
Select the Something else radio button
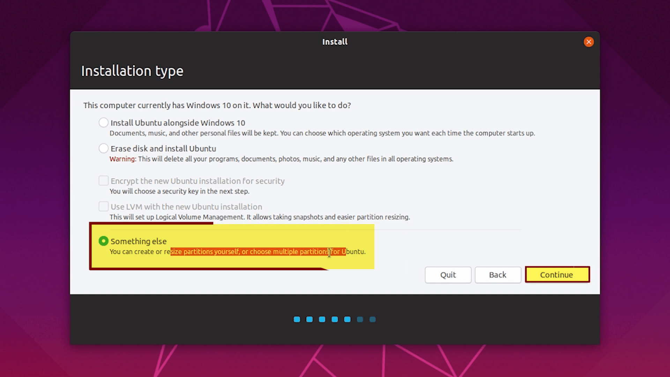coord(103,241)
